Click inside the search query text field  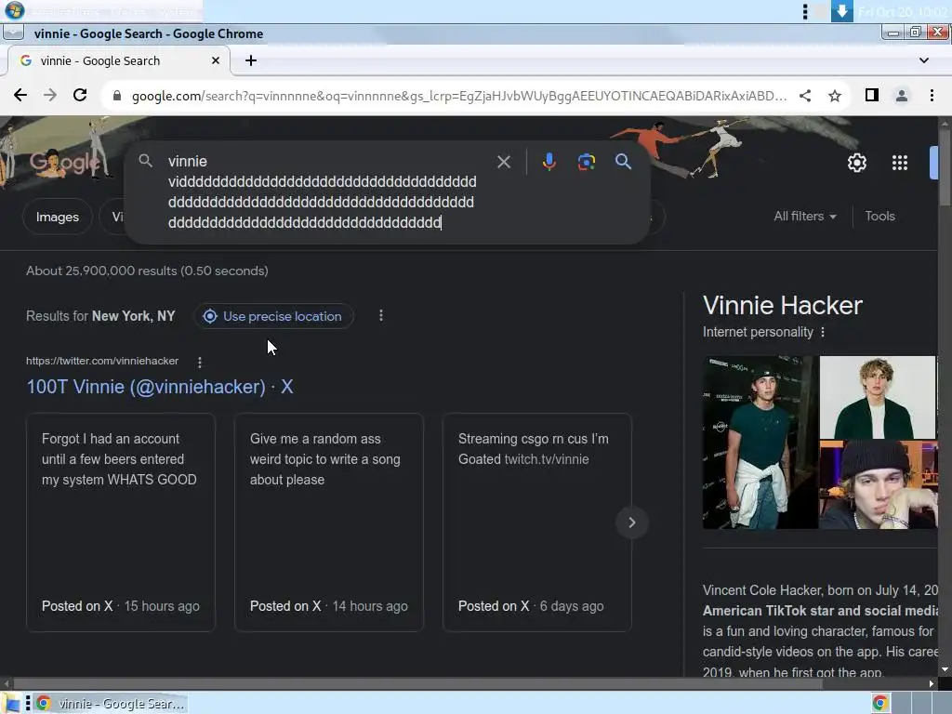(322, 192)
